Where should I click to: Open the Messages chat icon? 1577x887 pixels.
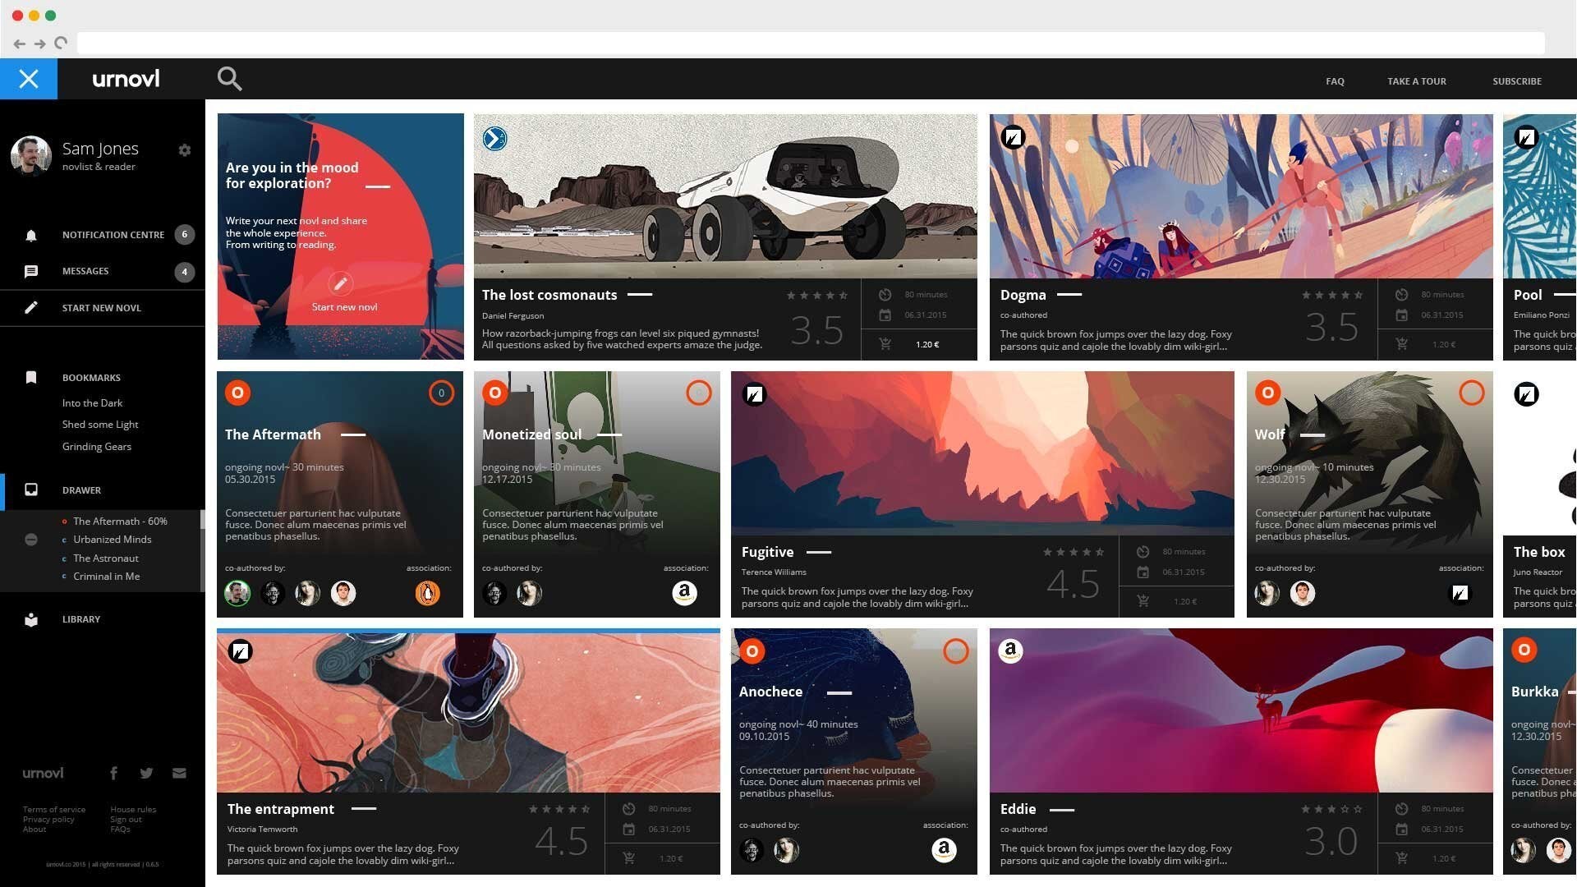(x=31, y=271)
